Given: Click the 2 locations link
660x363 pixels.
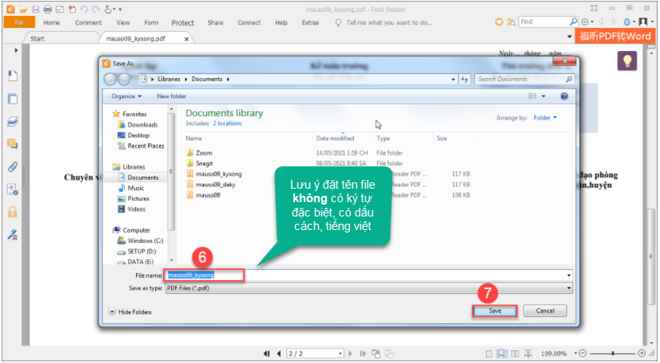Looking at the screenshot, I should (x=227, y=123).
